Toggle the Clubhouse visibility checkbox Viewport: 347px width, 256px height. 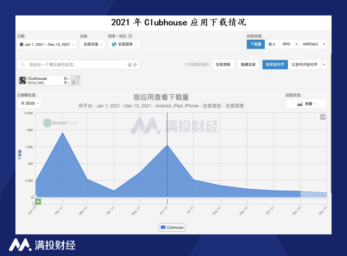click(x=74, y=82)
